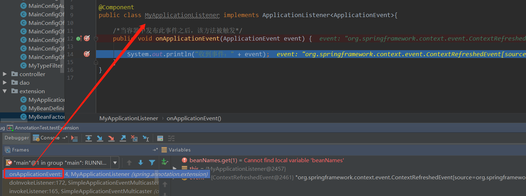Switch to the Console tab

point(46,138)
